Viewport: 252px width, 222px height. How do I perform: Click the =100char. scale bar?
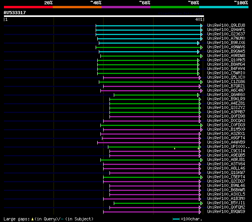pyautogui.click(x=176, y=219)
